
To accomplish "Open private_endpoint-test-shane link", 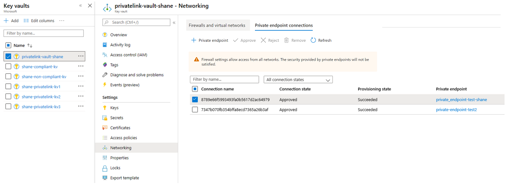I will coord(462,99).
